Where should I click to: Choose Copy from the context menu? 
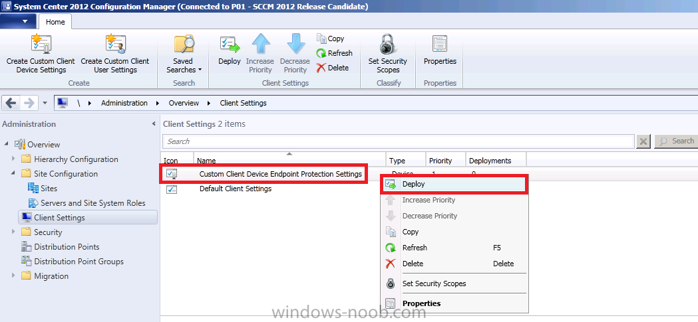coord(454,232)
